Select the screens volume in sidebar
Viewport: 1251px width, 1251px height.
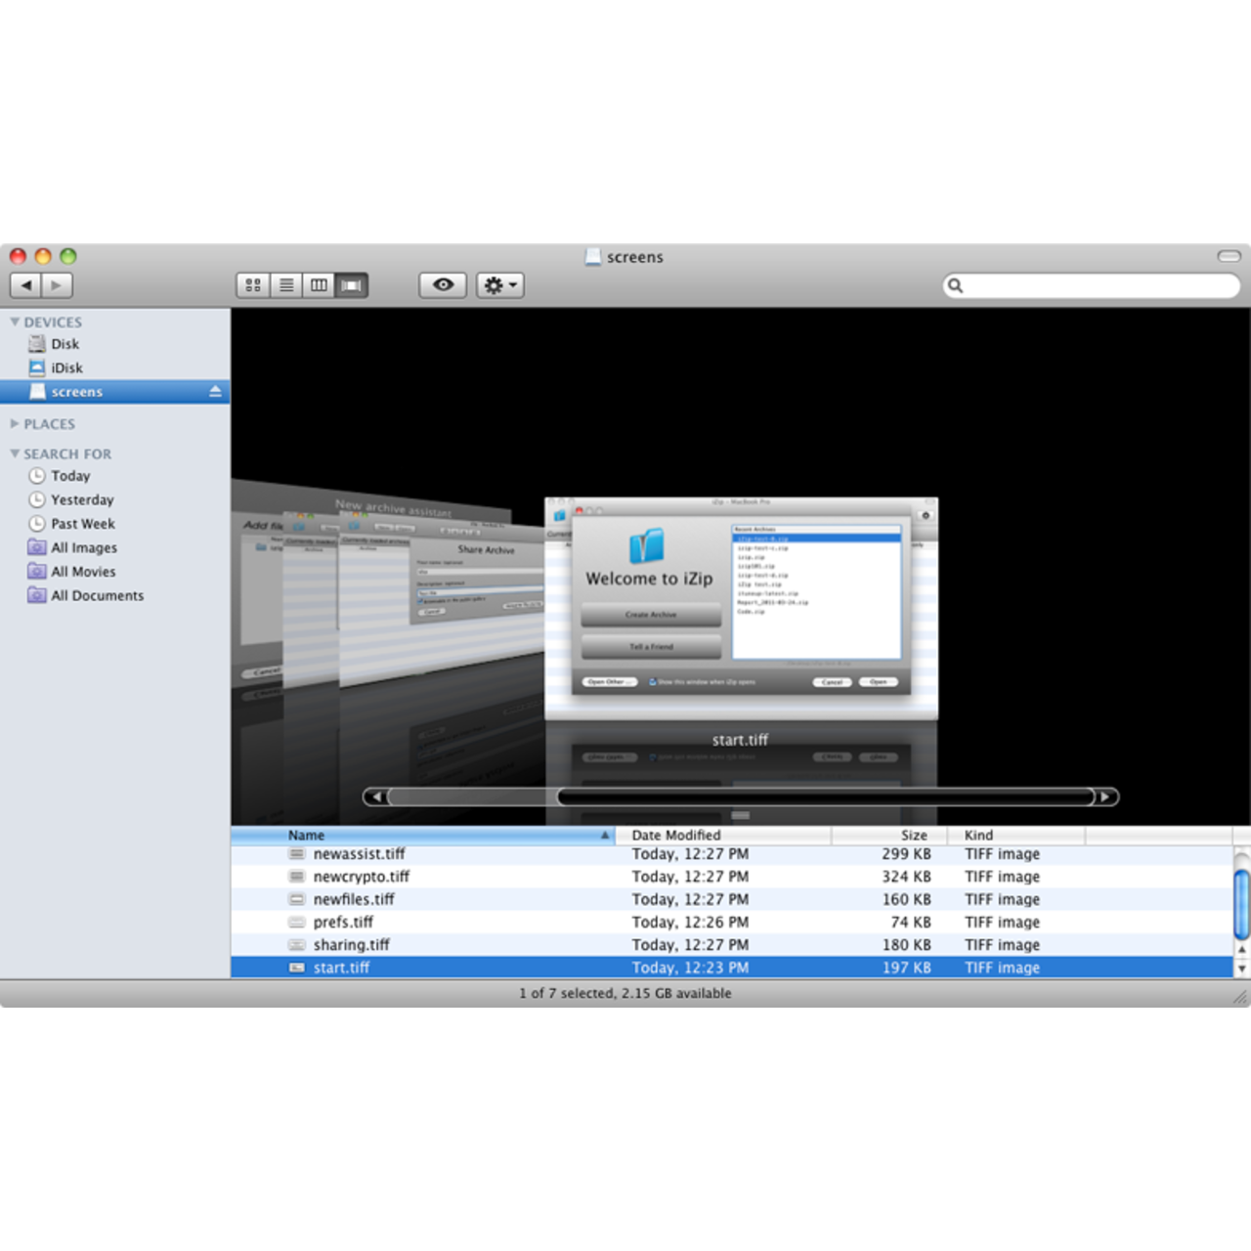pyautogui.click(x=115, y=392)
